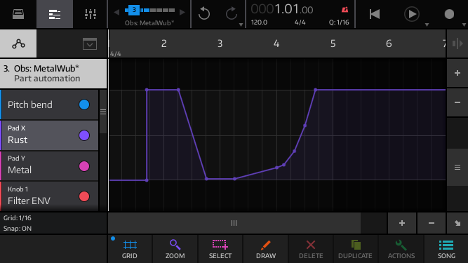Click the Q:1/16 quantize setting
The height and width of the screenshot is (263, 468).
(339, 22)
